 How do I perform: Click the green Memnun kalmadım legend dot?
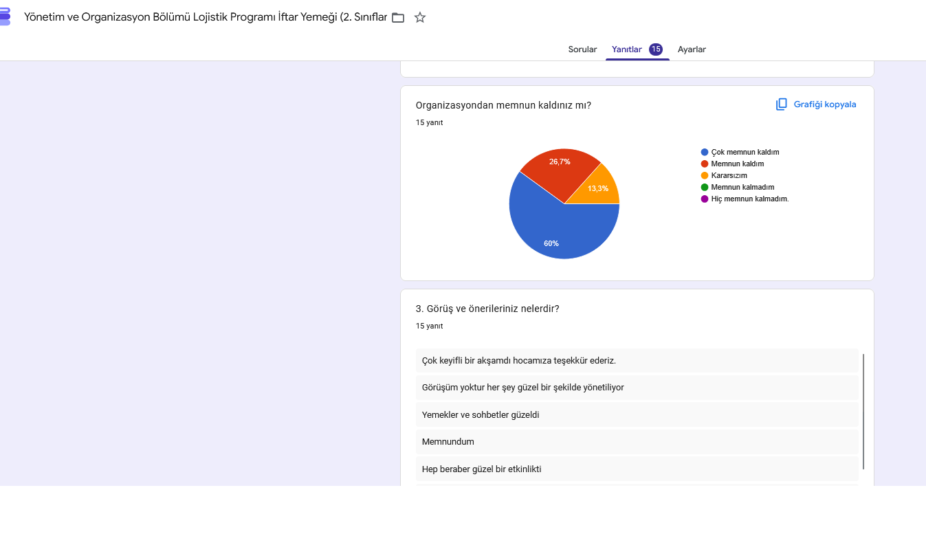pos(705,187)
